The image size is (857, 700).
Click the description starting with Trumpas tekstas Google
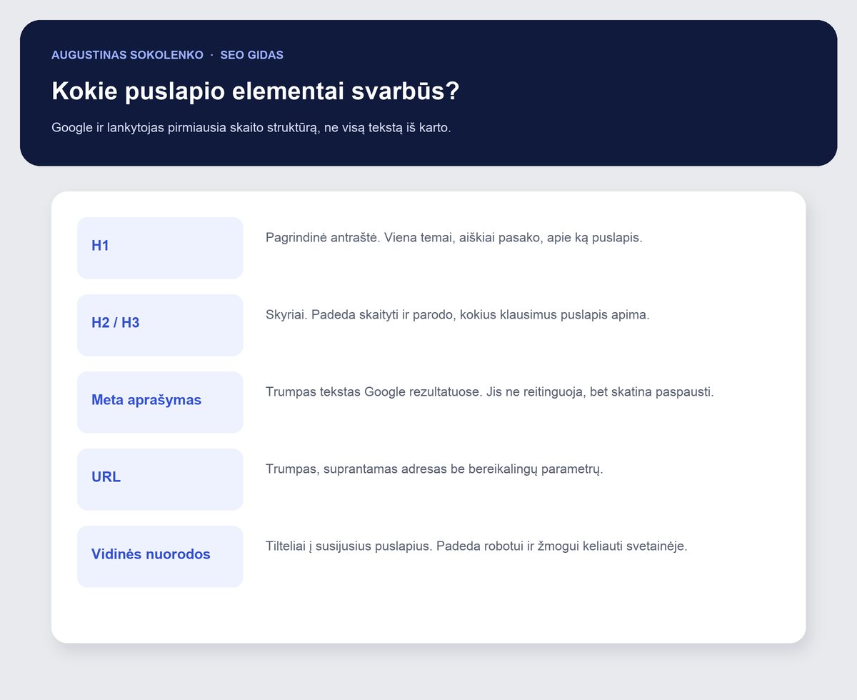pos(490,392)
